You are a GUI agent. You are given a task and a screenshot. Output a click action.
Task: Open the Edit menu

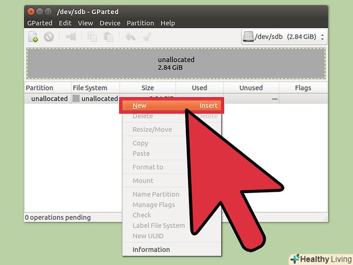point(65,23)
